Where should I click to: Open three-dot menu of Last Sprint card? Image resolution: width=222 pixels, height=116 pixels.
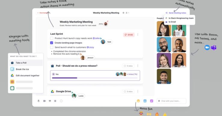137,35
